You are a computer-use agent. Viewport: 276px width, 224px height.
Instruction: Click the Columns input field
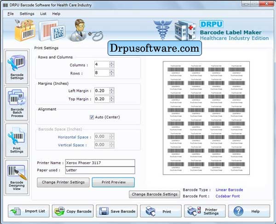(102, 65)
